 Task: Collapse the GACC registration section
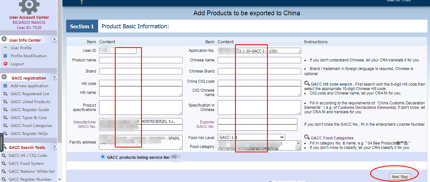(x=54, y=77)
